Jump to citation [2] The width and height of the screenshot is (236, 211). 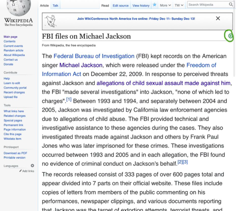[180, 162]
